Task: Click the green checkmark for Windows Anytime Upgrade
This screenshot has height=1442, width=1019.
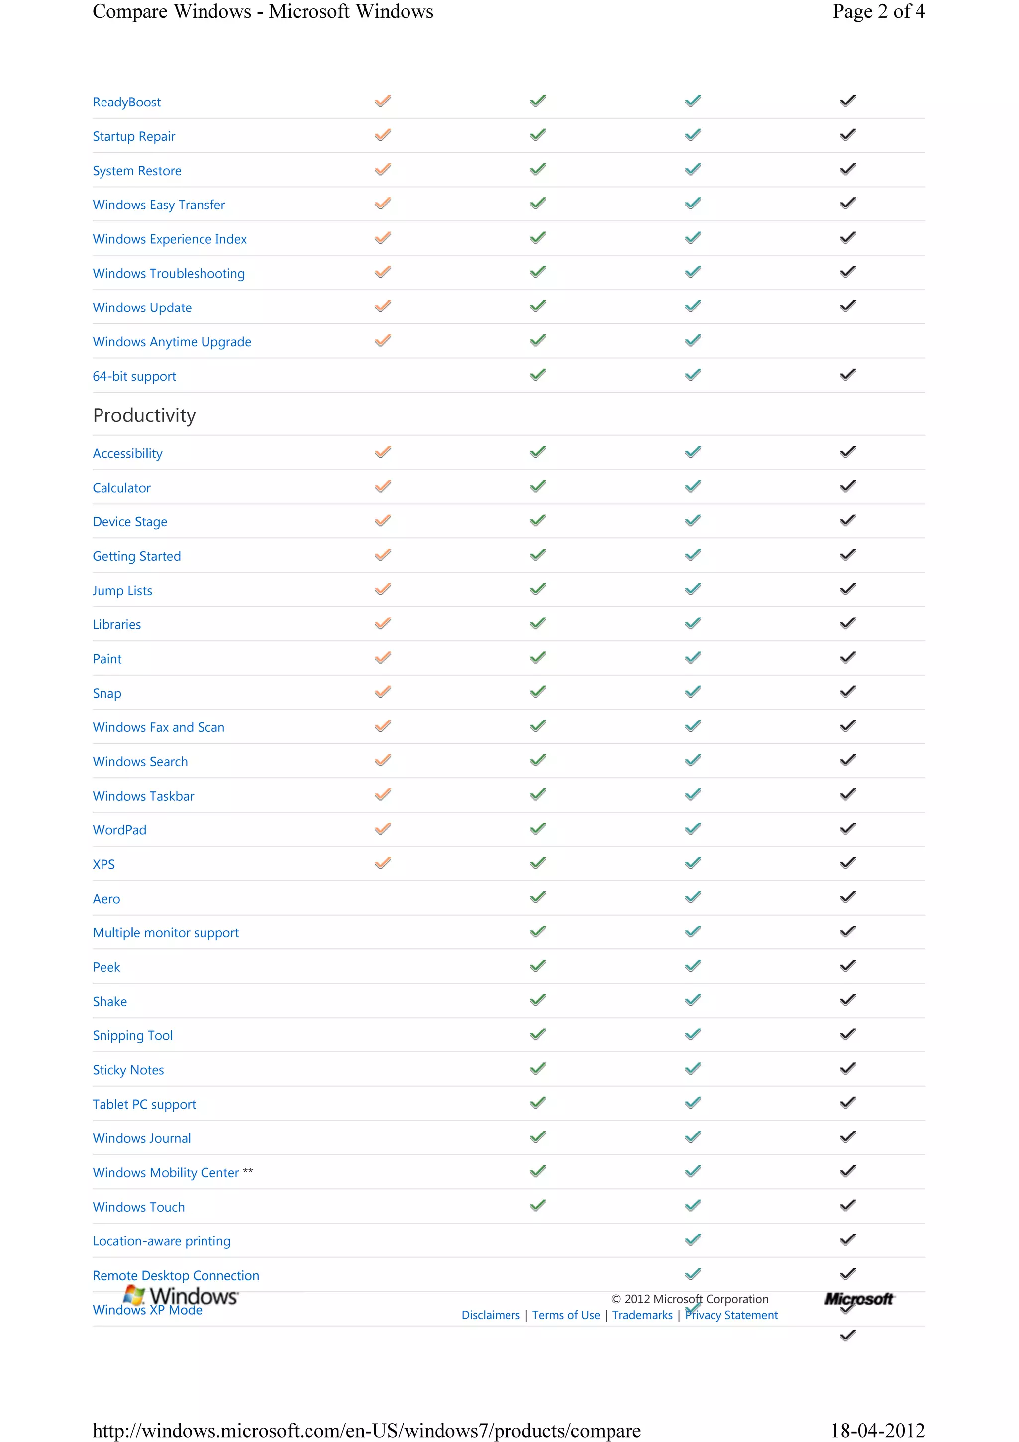Action: [537, 340]
